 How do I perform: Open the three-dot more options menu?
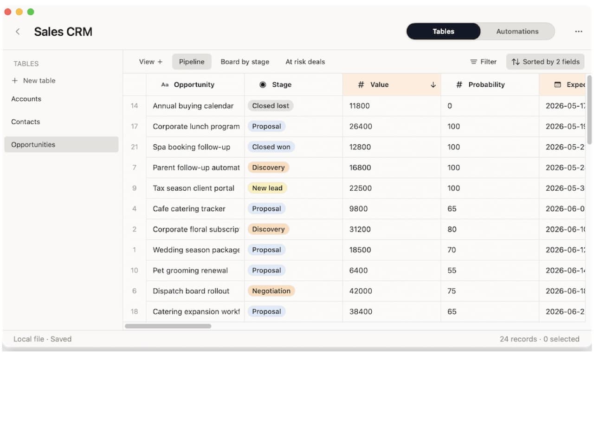[x=578, y=32]
